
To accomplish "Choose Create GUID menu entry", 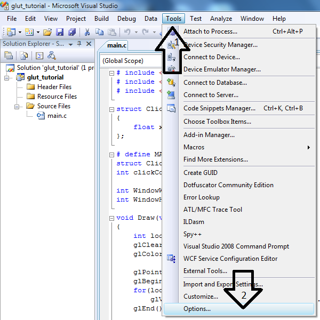I will click(x=239, y=173).
